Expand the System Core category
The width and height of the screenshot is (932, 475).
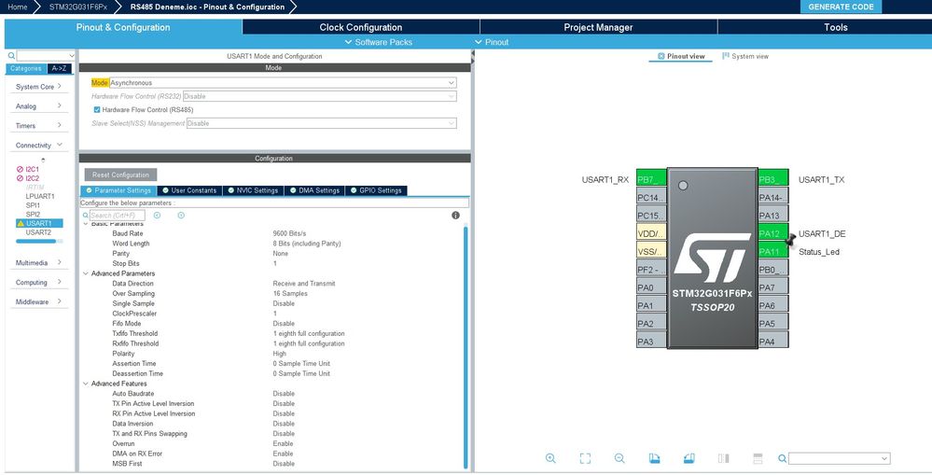[38, 87]
